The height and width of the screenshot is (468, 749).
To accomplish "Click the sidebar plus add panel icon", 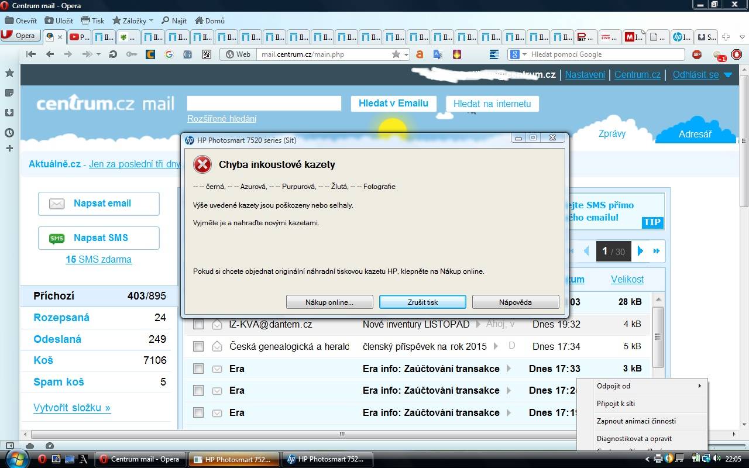I will click(x=9, y=149).
